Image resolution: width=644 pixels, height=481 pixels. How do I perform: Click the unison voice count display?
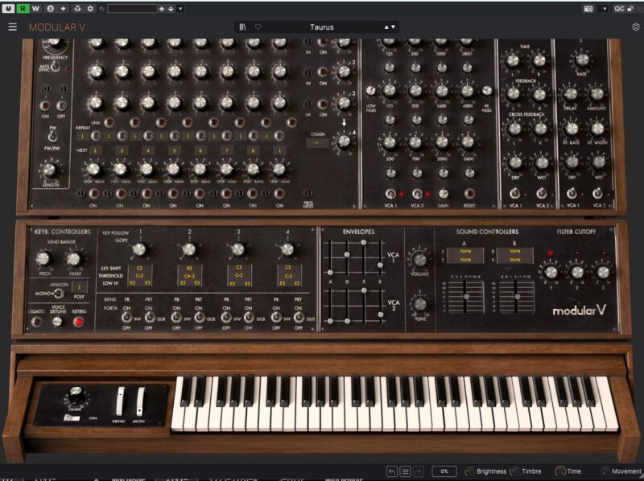pos(79,286)
